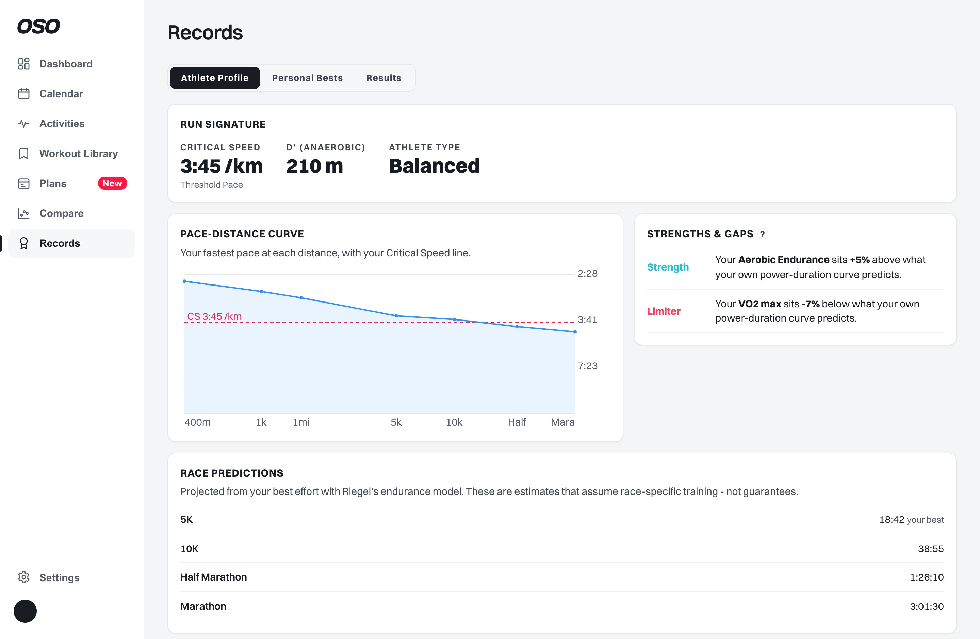This screenshot has height=639, width=980.
Task: Click the Compare scatter chart icon
Action: [24, 213]
